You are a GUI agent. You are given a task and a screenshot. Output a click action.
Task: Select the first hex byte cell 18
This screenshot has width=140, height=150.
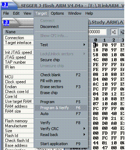point(96,45)
